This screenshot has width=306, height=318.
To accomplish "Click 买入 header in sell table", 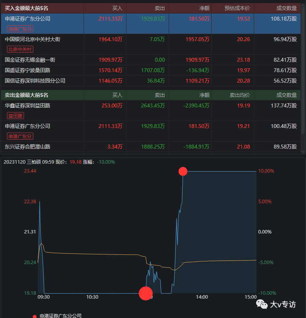I will tap(117, 95).
